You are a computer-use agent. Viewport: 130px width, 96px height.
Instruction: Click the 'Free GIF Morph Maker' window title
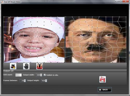(x=12, y=2)
